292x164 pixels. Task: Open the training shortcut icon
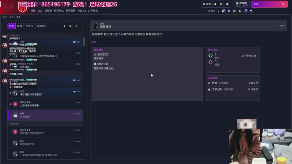coord(240,11)
